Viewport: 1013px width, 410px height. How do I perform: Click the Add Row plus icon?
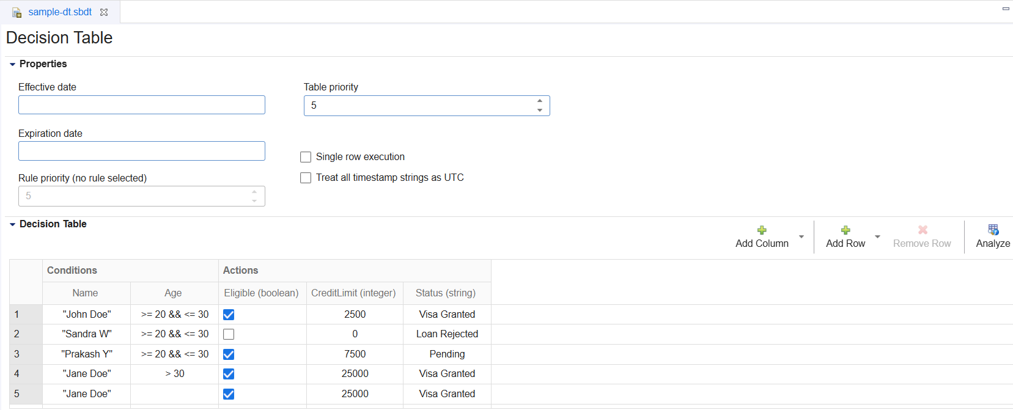pyautogui.click(x=845, y=230)
